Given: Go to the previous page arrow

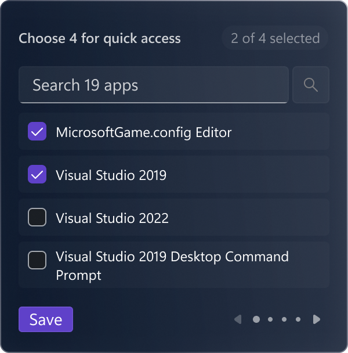Looking at the screenshot, I should point(238,319).
